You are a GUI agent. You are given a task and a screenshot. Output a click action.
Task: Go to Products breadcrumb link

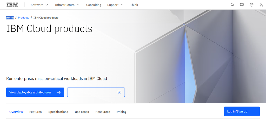point(24,18)
